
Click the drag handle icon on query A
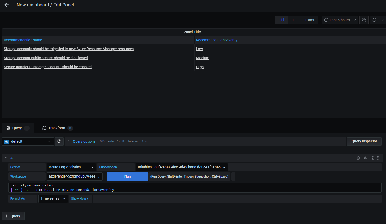tap(378, 158)
